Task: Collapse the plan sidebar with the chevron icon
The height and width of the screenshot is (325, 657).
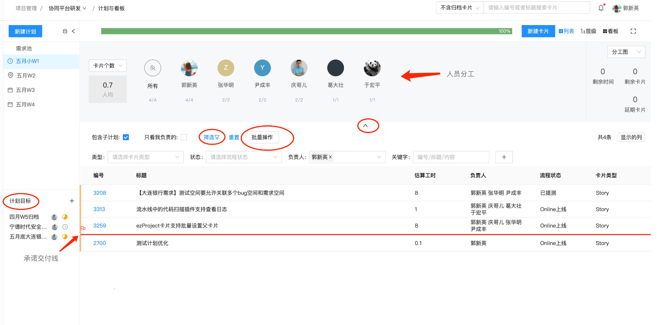Action: 73,31
